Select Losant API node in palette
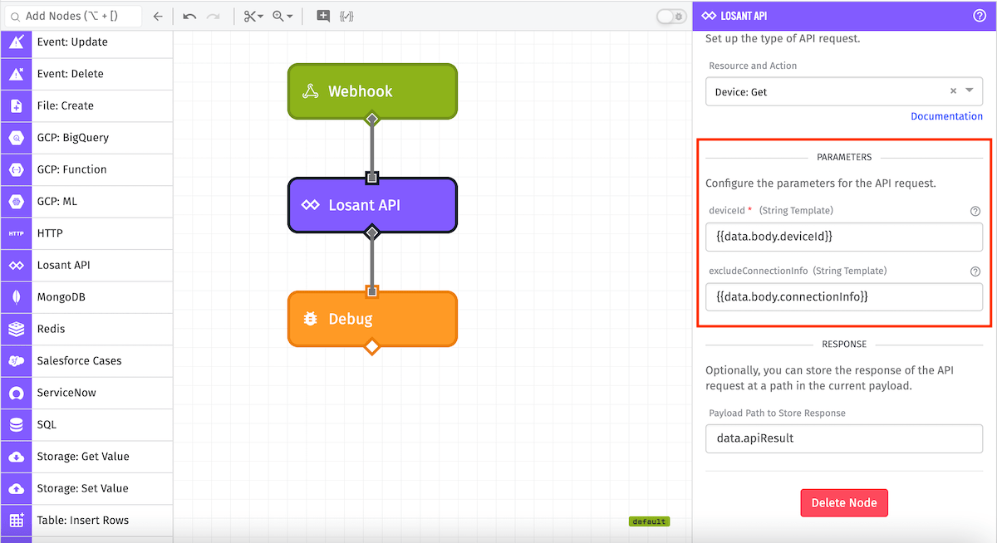The height and width of the screenshot is (543, 997). tap(86, 265)
